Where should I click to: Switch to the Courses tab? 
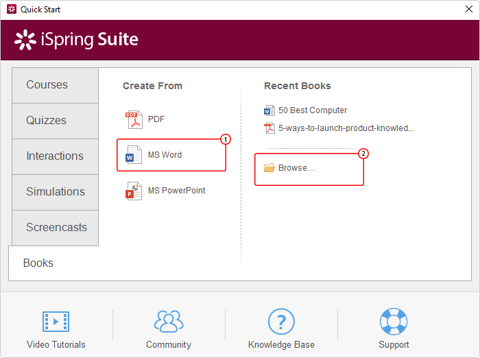[55, 85]
